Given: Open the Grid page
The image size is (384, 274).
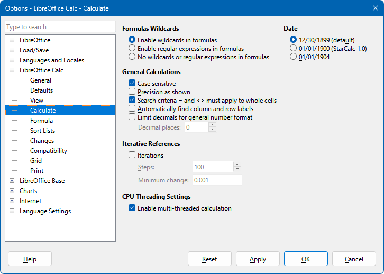Looking at the screenshot, I should pyautogui.click(x=36, y=161).
